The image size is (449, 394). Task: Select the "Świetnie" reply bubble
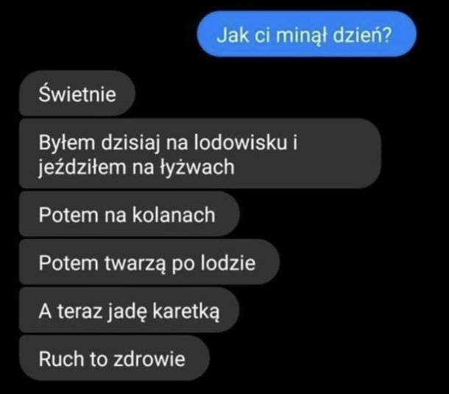(x=77, y=94)
